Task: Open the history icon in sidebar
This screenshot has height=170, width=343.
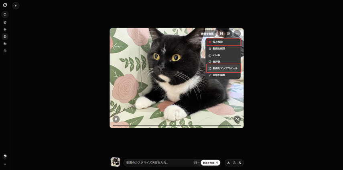Action: click(5, 51)
